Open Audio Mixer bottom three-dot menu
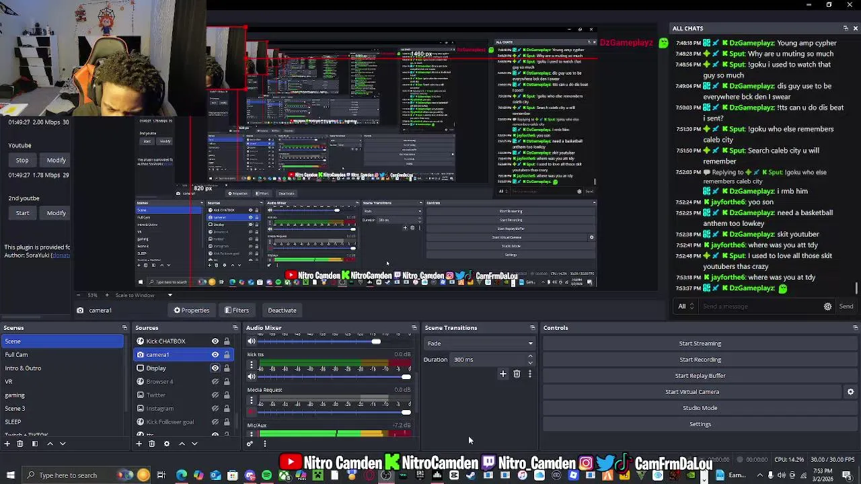The image size is (861, 484). (x=264, y=444)
